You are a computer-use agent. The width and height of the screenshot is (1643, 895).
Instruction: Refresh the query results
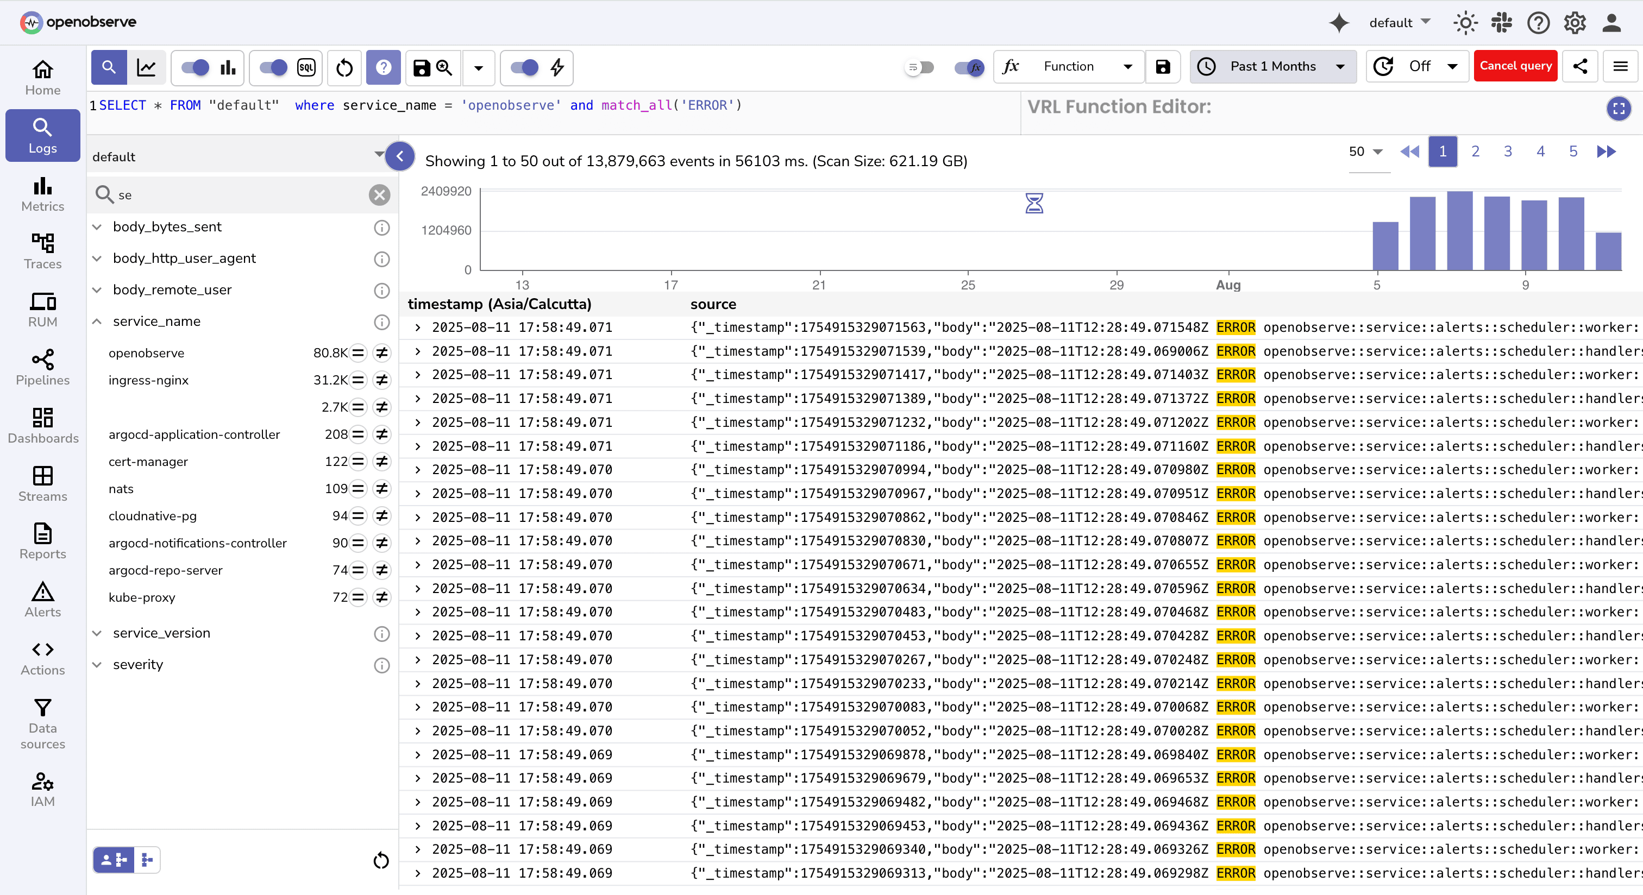[344, 67]
